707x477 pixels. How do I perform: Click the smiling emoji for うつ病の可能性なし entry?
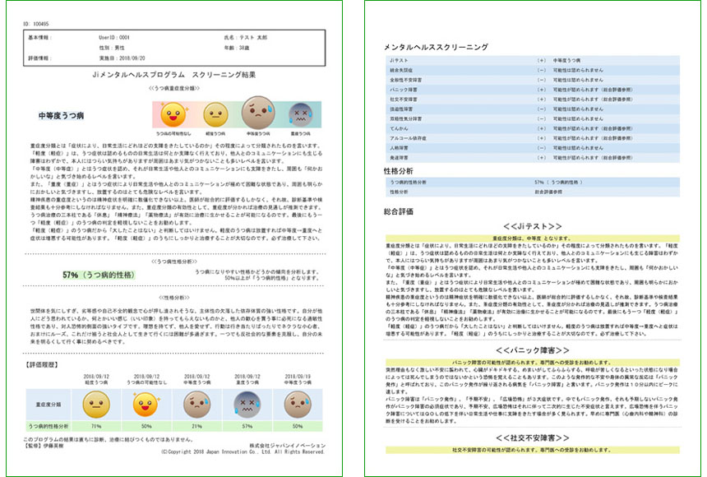tap(145, 405)
